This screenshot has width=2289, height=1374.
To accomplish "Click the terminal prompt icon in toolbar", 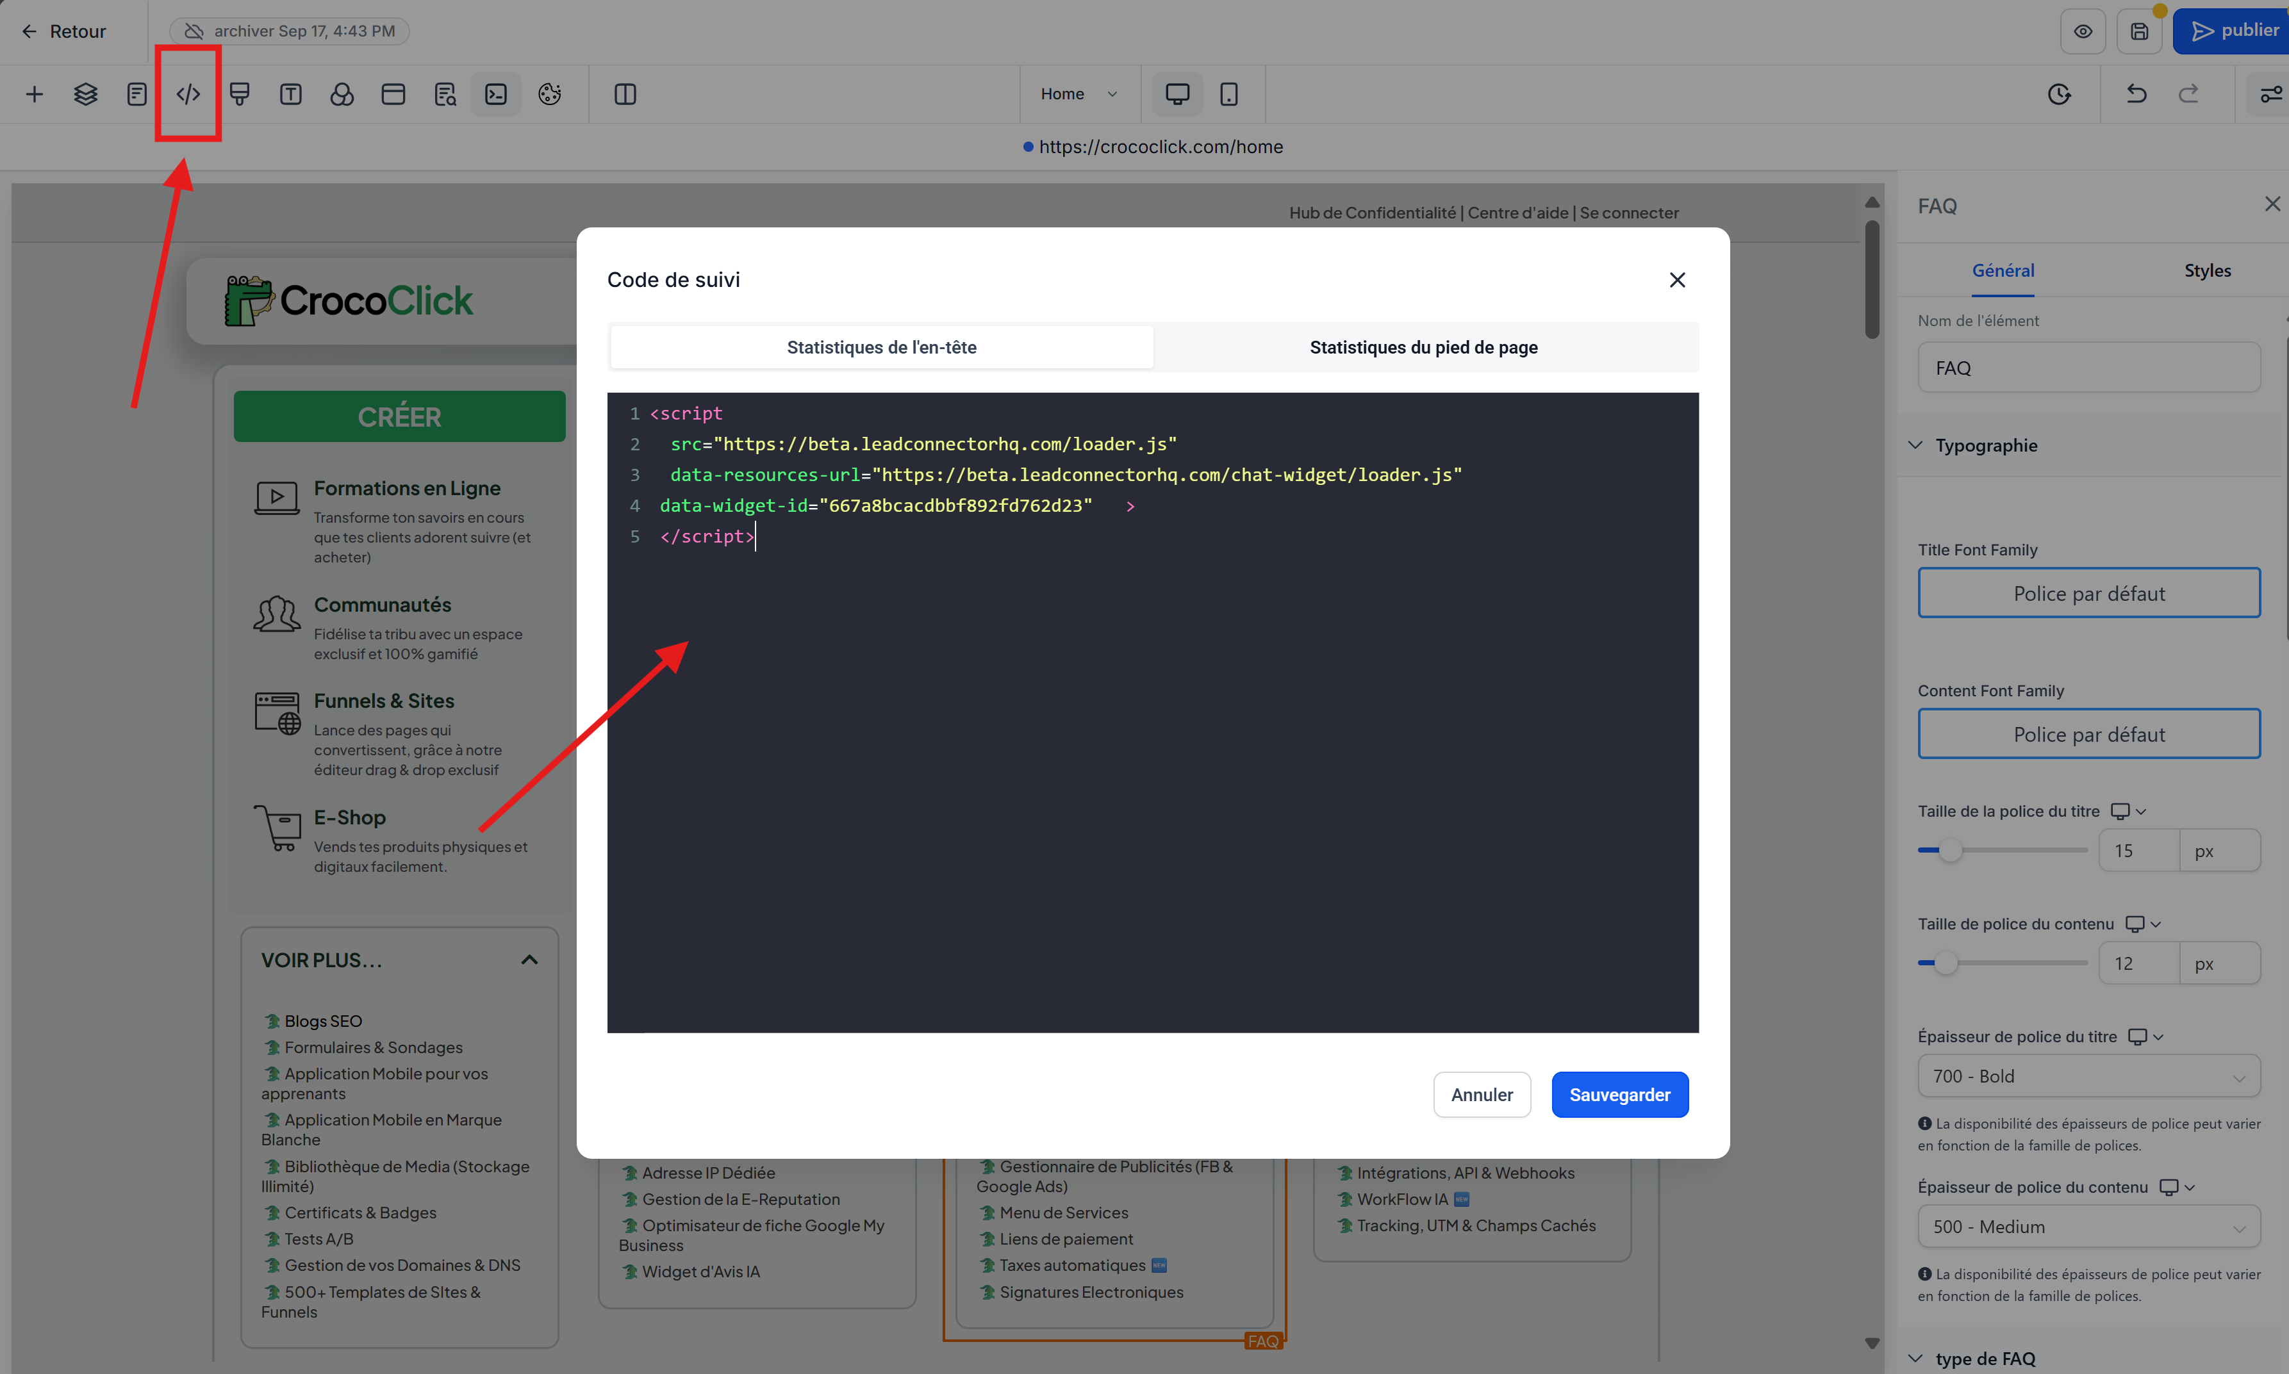I will (x=497, y=94).
